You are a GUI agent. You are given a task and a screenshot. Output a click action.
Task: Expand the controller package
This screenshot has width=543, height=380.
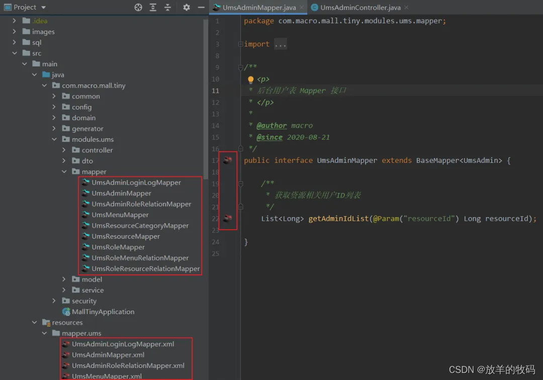(63, 150)
